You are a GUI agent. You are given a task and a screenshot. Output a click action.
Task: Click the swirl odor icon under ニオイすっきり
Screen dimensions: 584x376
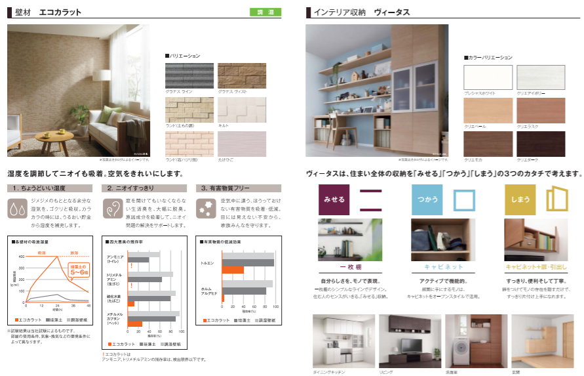tap(113, 208)
